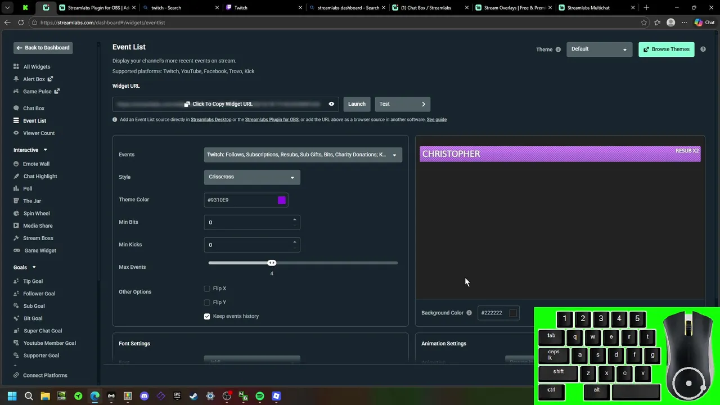Click Browse Themes button

[x=666, y=49]
